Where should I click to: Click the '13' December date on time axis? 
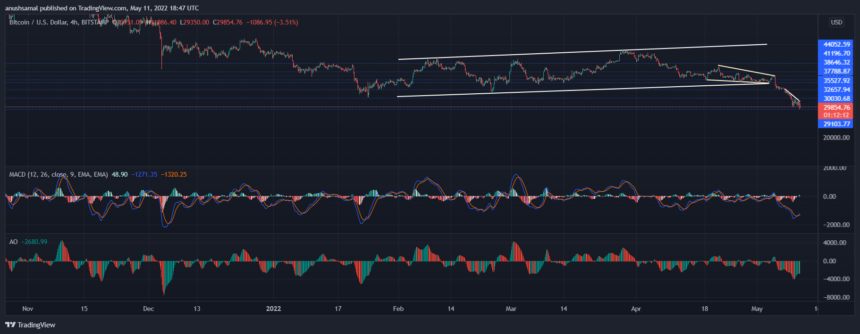click(197, 309)
